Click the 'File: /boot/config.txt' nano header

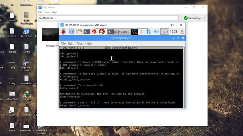pos(120,48)
